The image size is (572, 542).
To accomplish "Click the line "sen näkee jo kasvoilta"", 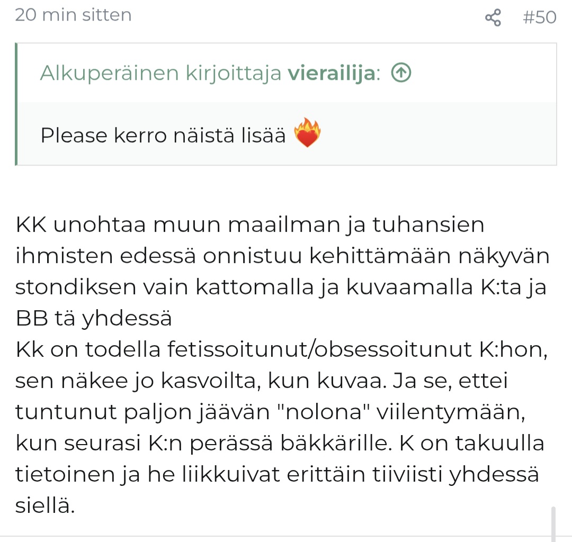I will pos(138,381).
